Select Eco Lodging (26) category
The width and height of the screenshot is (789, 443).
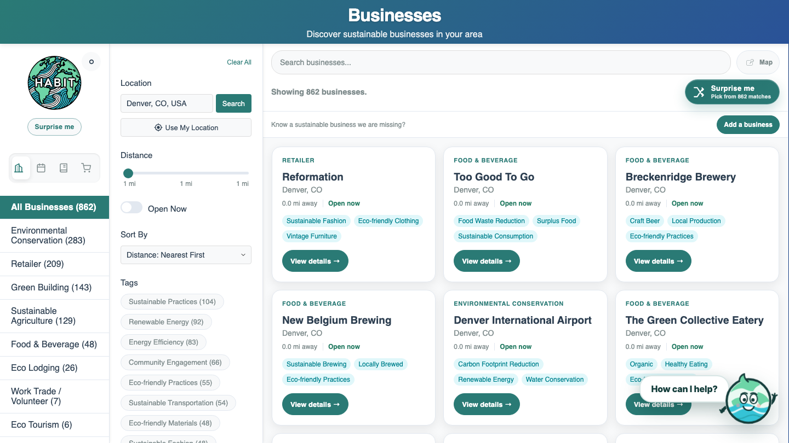coord(54,368)
